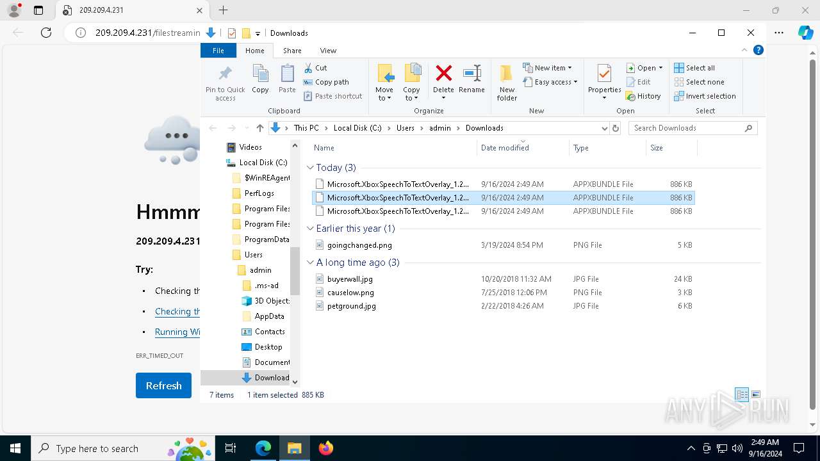The image size is (820, 461).
Task: Click the New folder icon
Action: (507, 74)
